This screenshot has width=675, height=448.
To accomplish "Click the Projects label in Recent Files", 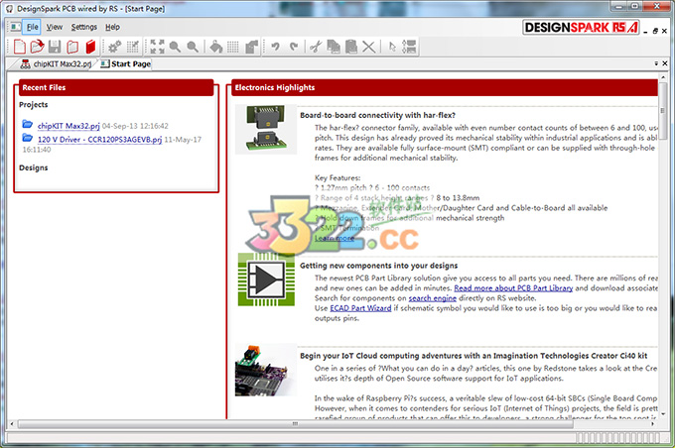I will coord(34,104).
